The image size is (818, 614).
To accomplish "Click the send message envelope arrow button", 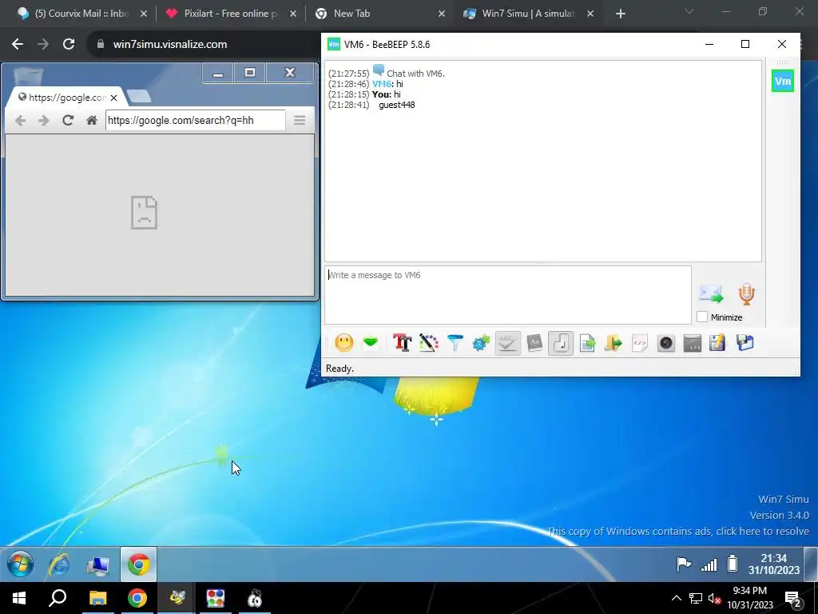I will coord(711,294).
